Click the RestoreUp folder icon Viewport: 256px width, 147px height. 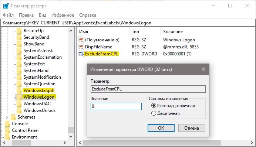pos(19,31)
